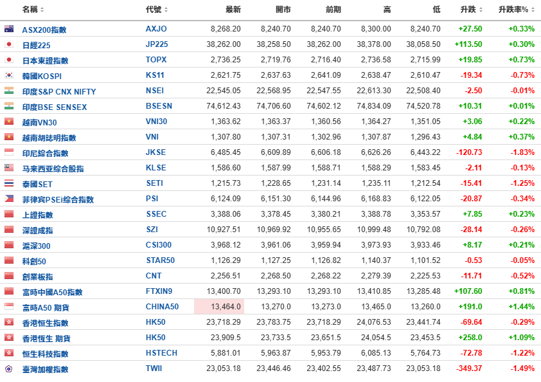Image resolution: width=541 pixels, height=382 pixels.
Task: Click the +258.0 change value
Action: click(x=470, y=338)
